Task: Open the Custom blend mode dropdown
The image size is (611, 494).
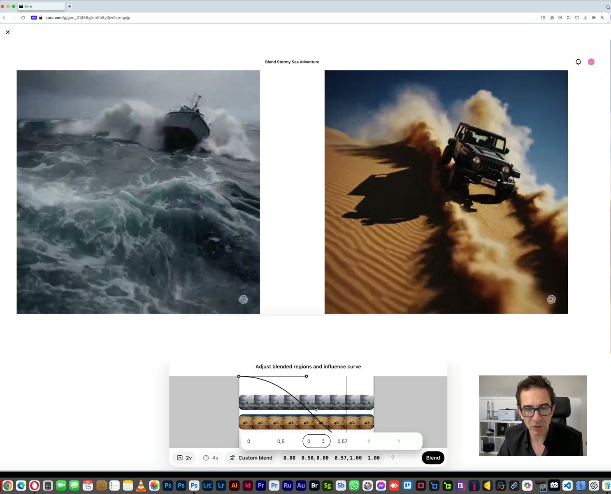Action: pos(251,458)
